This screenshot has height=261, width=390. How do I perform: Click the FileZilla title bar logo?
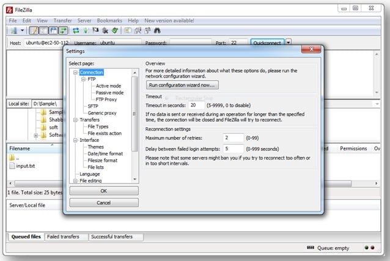(x=9, y=10)
